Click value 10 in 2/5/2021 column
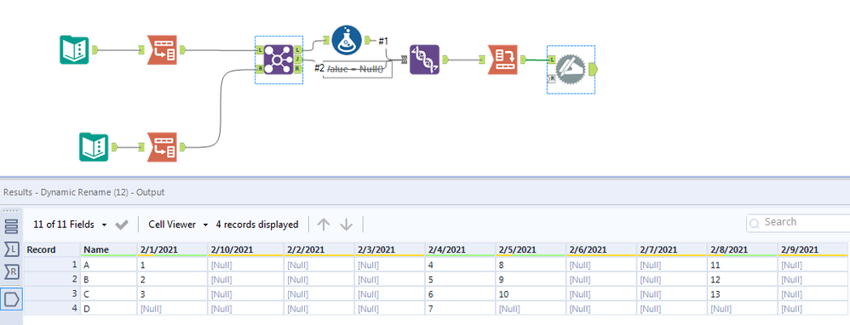850x325 pixels. [x=531, y=294]
